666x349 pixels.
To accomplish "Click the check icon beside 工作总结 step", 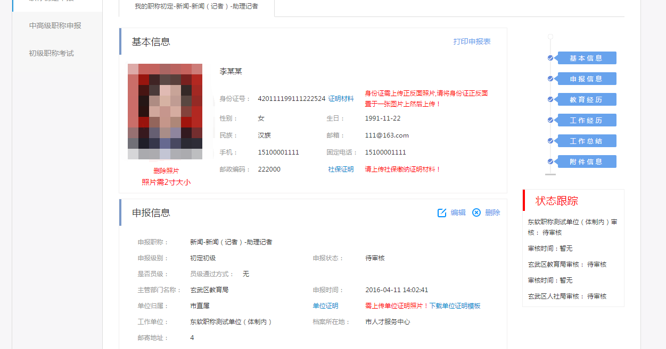I will click(x=550, y=141).
